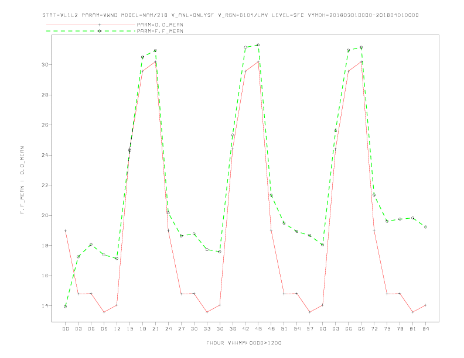The width and height of the screenshot is (464, 358).
Task: Click the F.F_MEAN | O.O_MEAN y-axis title
Action: pyautogui.click(x=22, y=180)
